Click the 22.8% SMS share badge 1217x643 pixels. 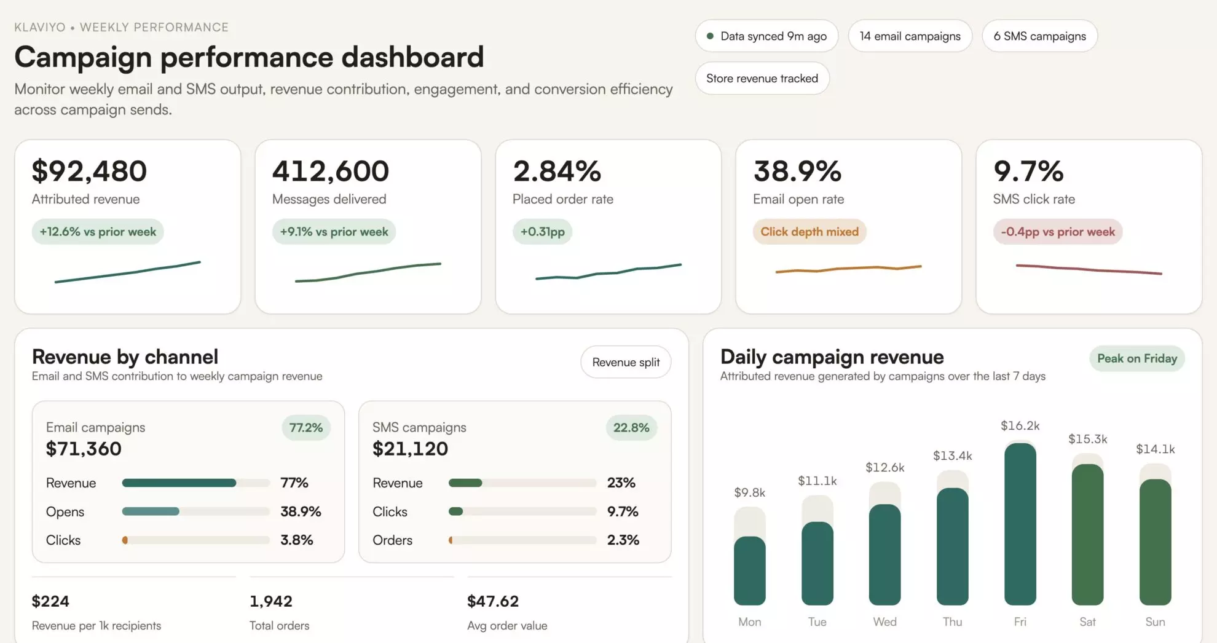pyautogui.click(x=631, y=428)
